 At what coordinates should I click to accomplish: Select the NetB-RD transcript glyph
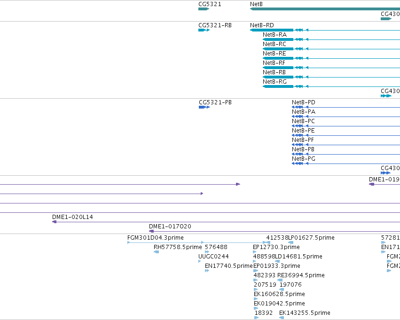pyautogui.click(x=325, y=30)
